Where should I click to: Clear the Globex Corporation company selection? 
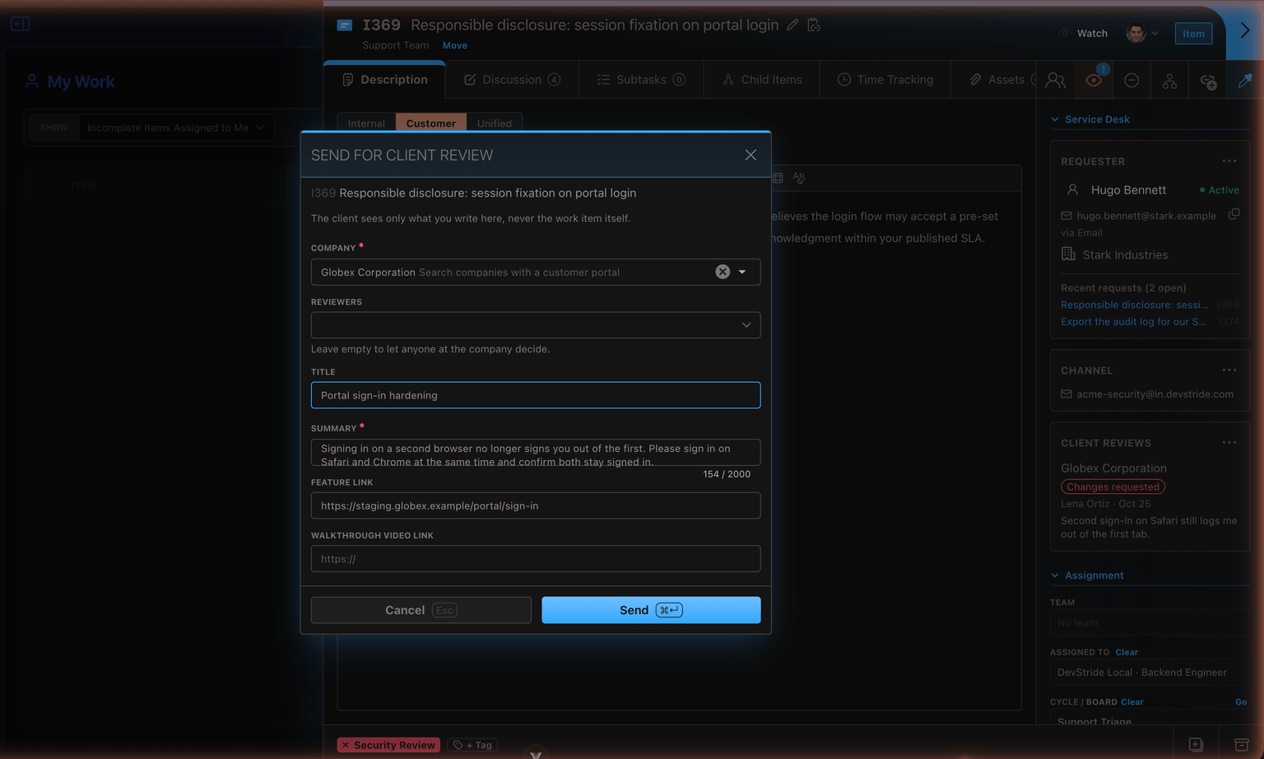coord(723,272)
